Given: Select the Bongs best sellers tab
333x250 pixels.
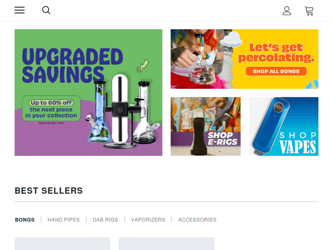Looking at the screenshot, I should pos(24,220).
